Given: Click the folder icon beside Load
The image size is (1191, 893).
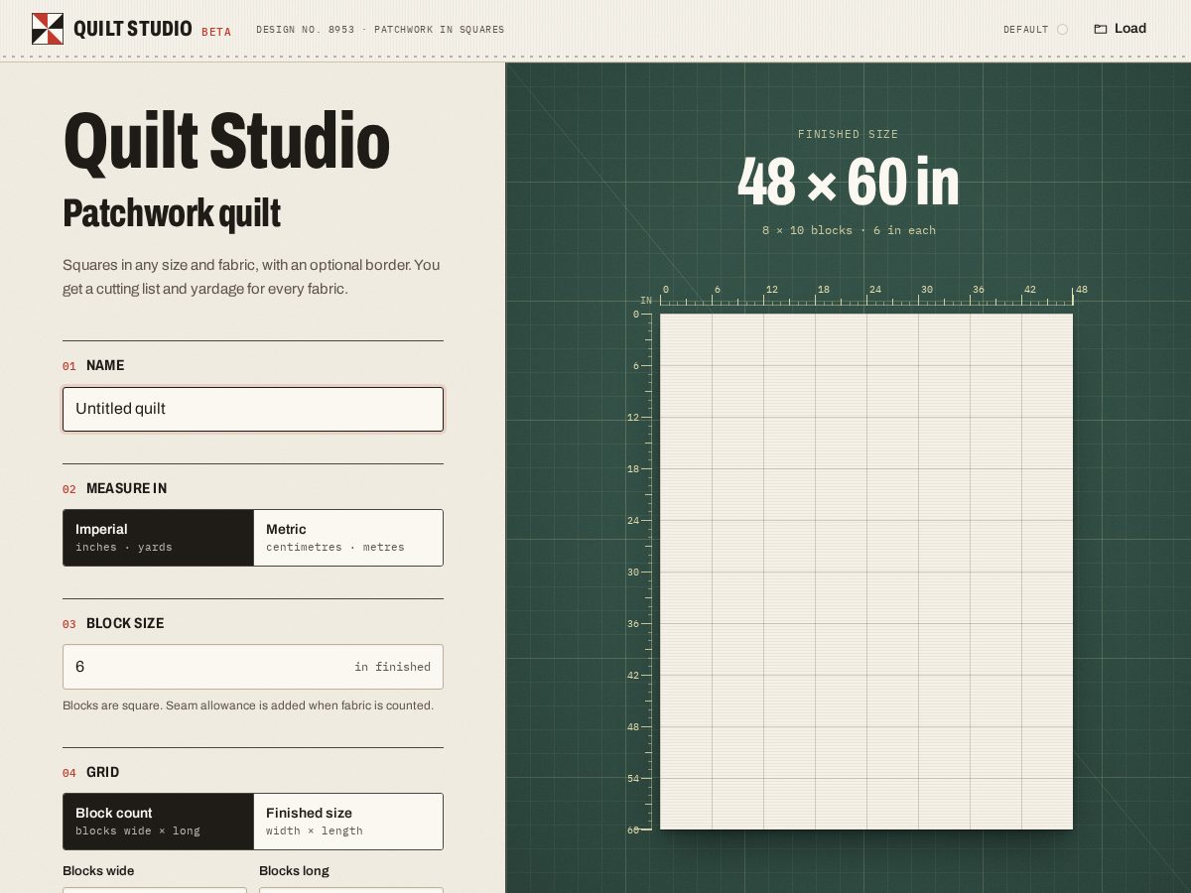Looking at the screenshot, I should 1101,29.
